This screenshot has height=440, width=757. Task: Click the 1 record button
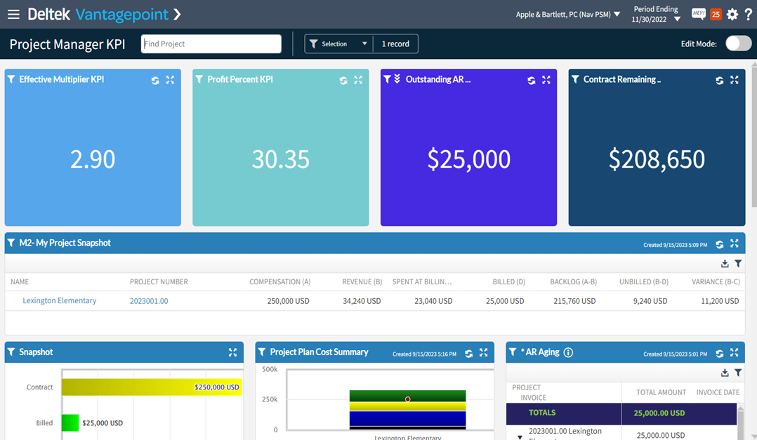click(395, 44)
